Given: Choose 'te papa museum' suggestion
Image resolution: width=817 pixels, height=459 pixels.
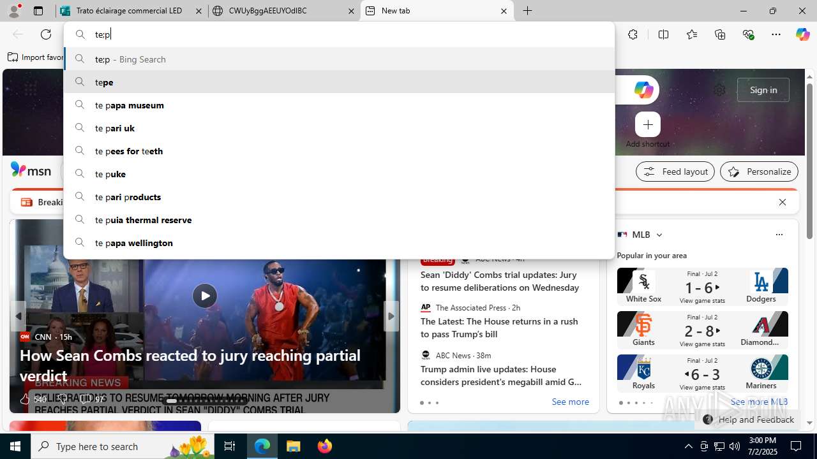Looking at the screenshot, I should [339, 105].
